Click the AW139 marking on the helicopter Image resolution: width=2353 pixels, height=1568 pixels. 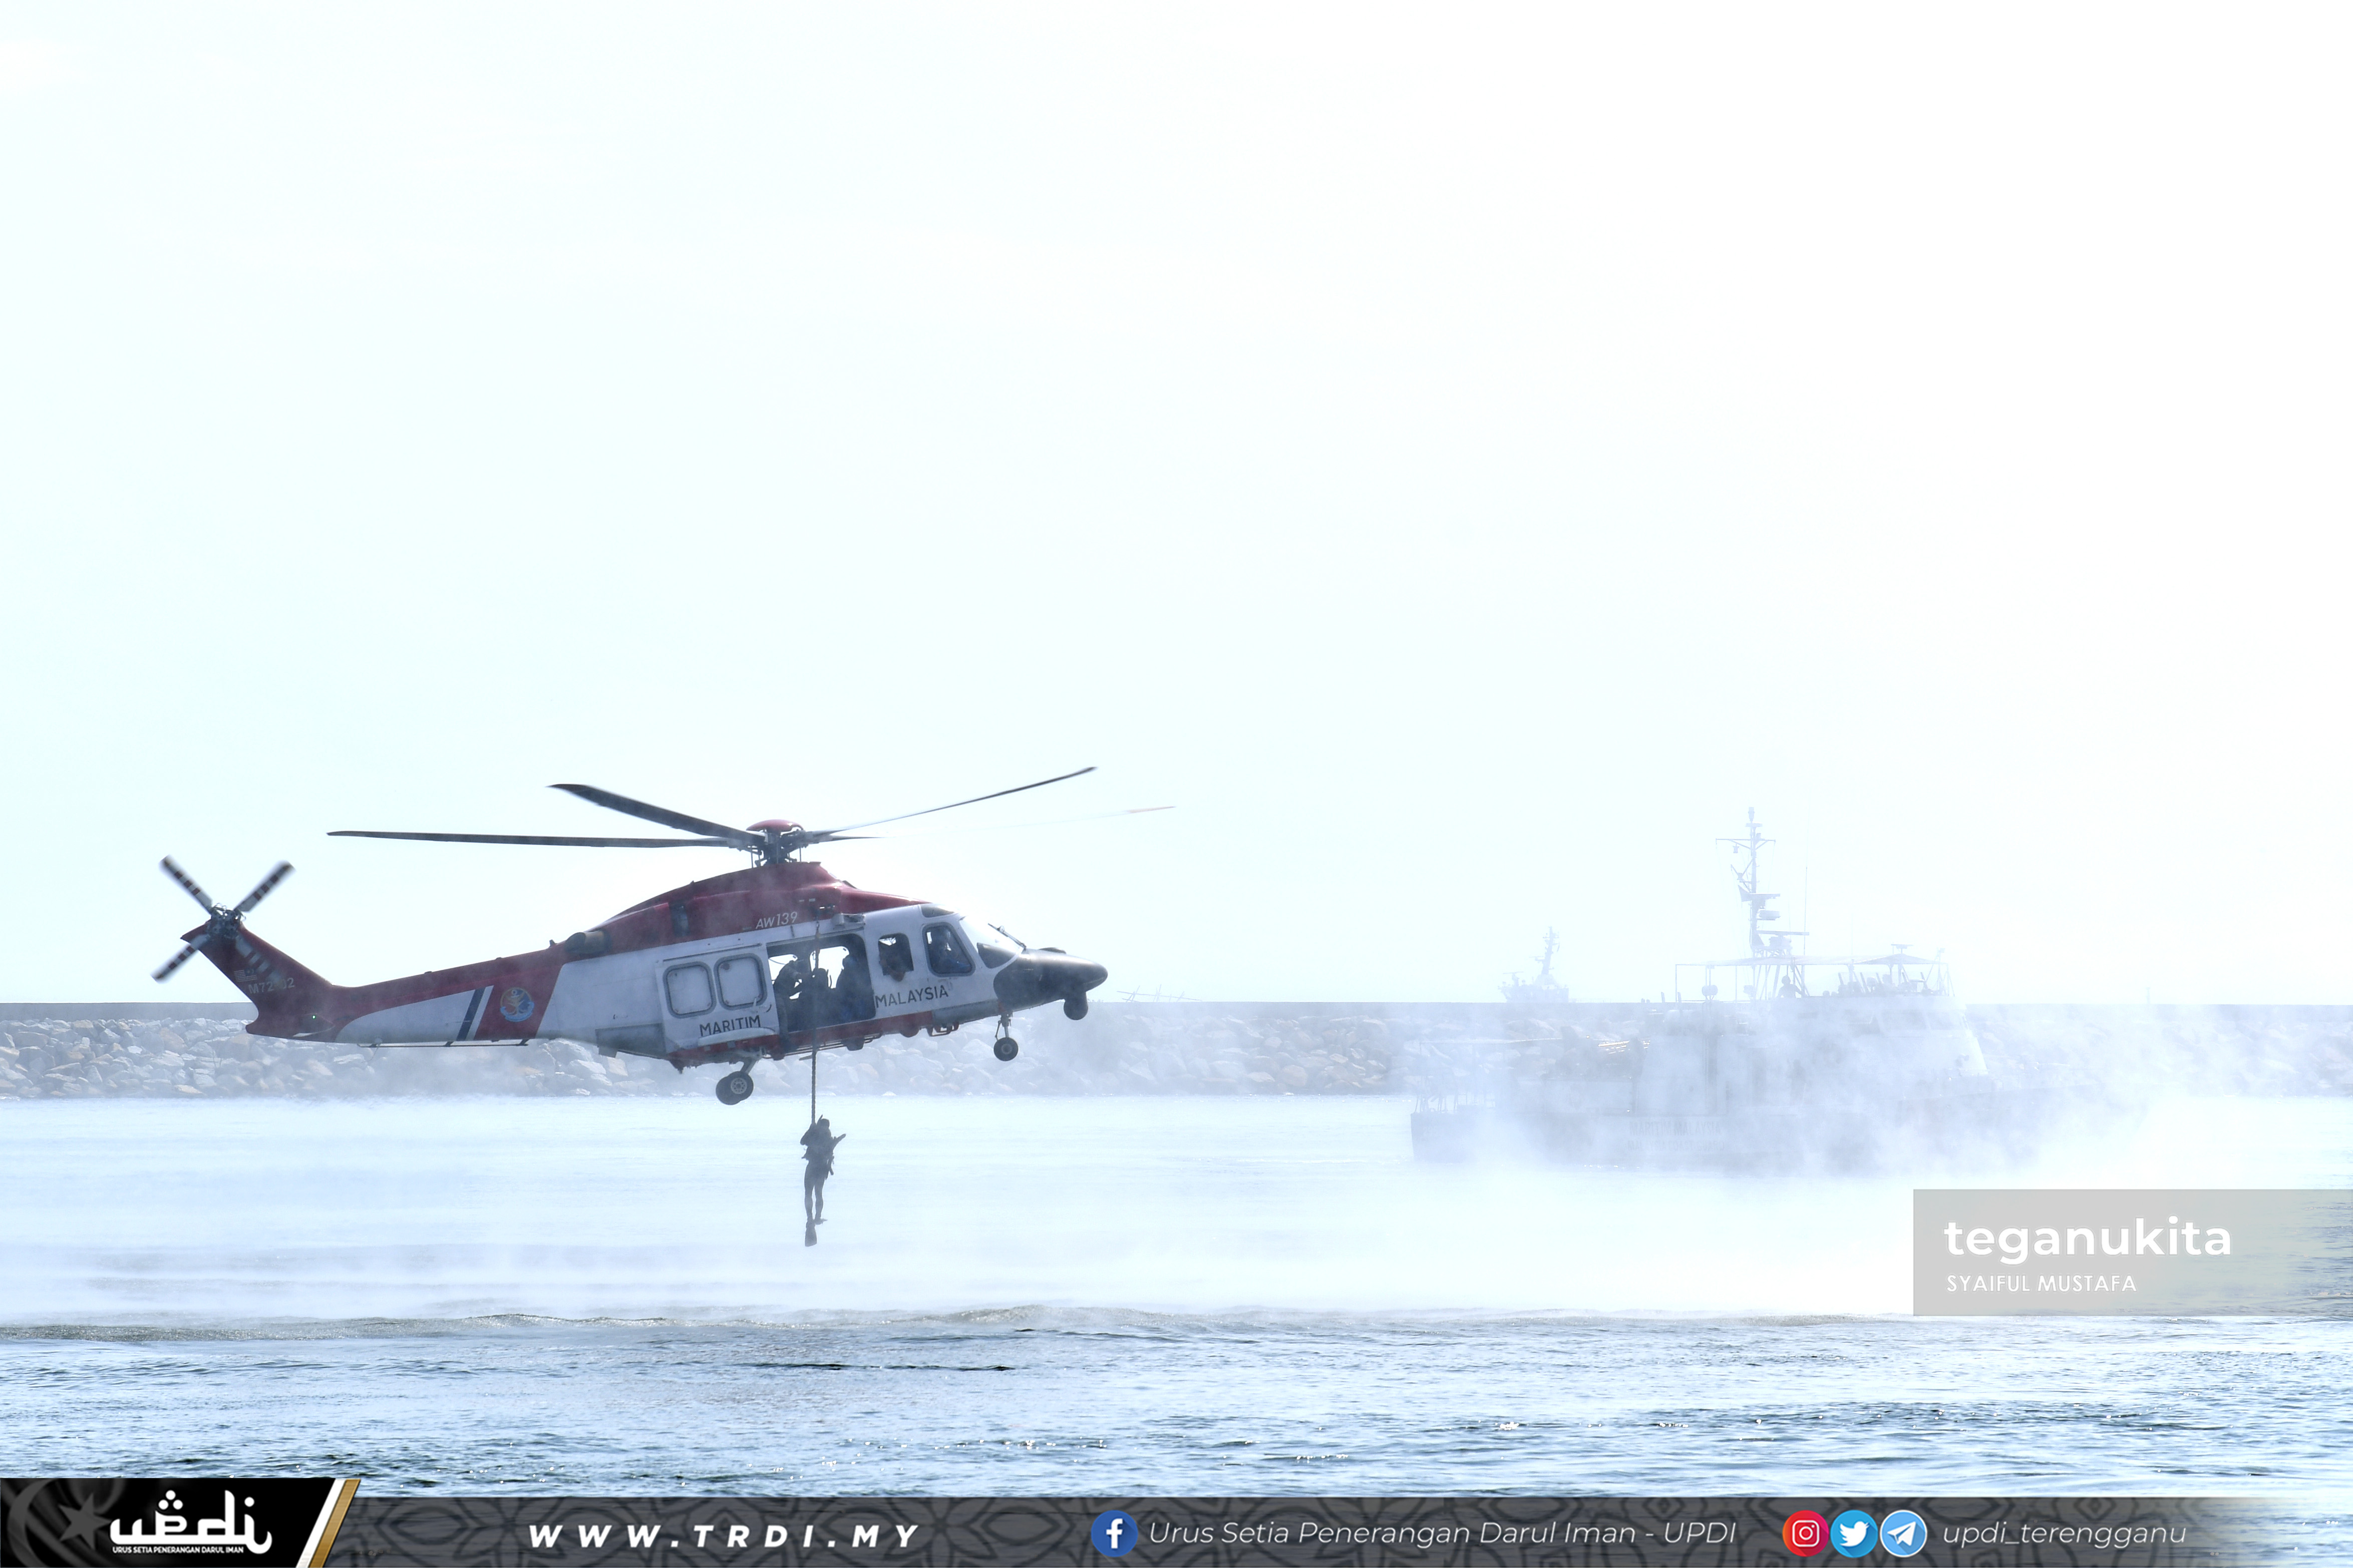click(776, 920)
